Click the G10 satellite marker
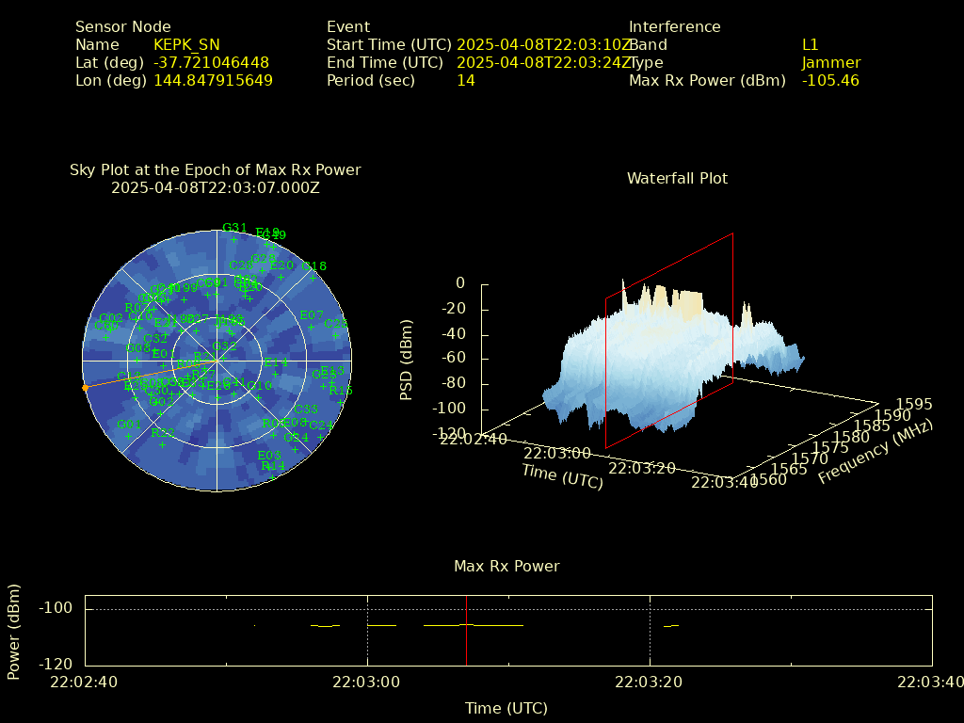 (x=259, y=396)
